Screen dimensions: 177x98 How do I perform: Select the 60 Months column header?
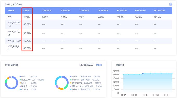coord(140,10)
